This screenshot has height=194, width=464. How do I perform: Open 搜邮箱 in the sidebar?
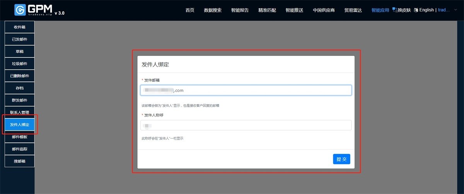(x=19, y=161)
